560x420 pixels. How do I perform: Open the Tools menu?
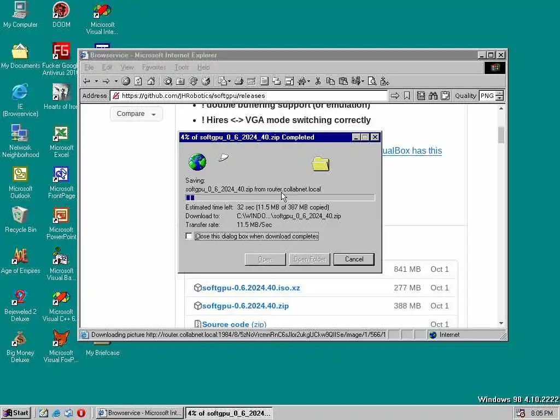point(182,67)
